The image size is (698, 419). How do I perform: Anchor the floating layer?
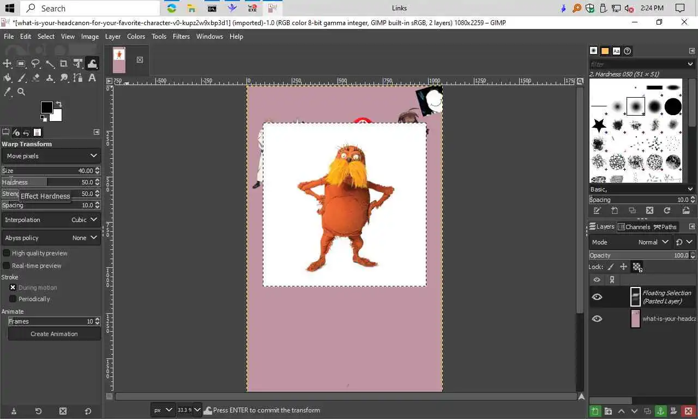coord(660,411)
